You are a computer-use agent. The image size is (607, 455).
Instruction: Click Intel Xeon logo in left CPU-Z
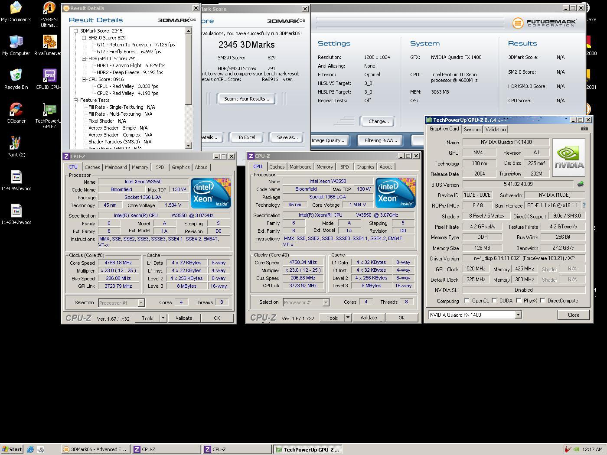211,193
